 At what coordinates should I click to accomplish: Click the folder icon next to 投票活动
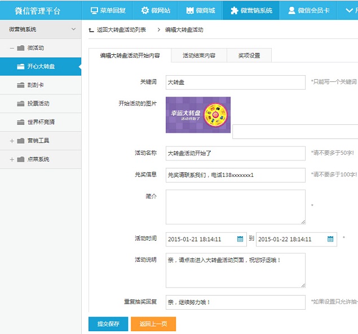[20, 103]
